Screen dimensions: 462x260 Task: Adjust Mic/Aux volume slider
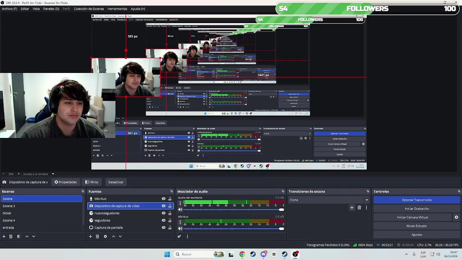[234, 229]
